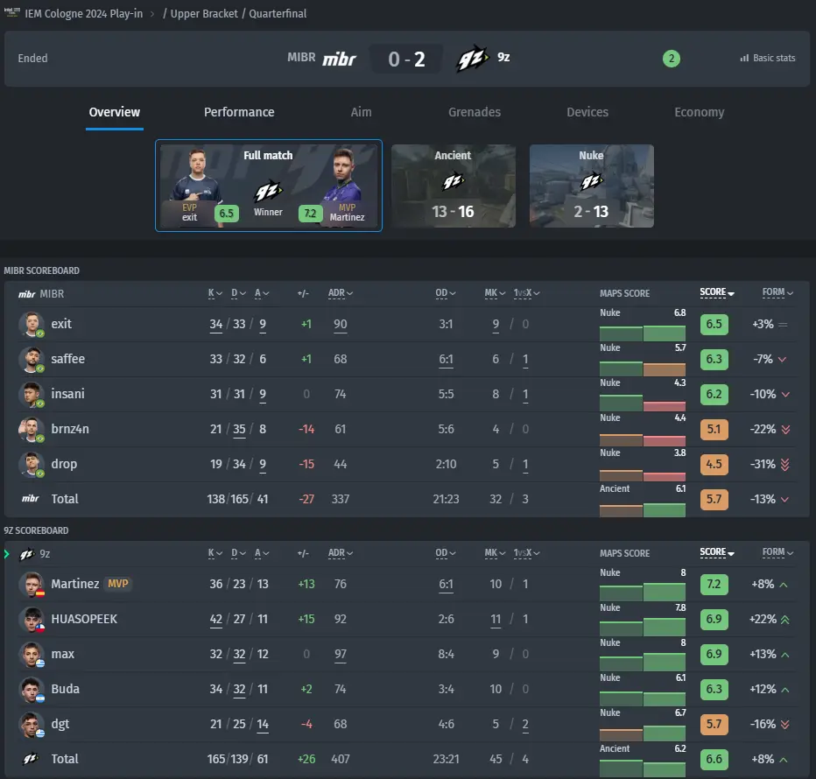Click the 9z logo in 9z Total row
This screenshot has height=779, width=816.
pyautogui.click(x=30, y=759)
